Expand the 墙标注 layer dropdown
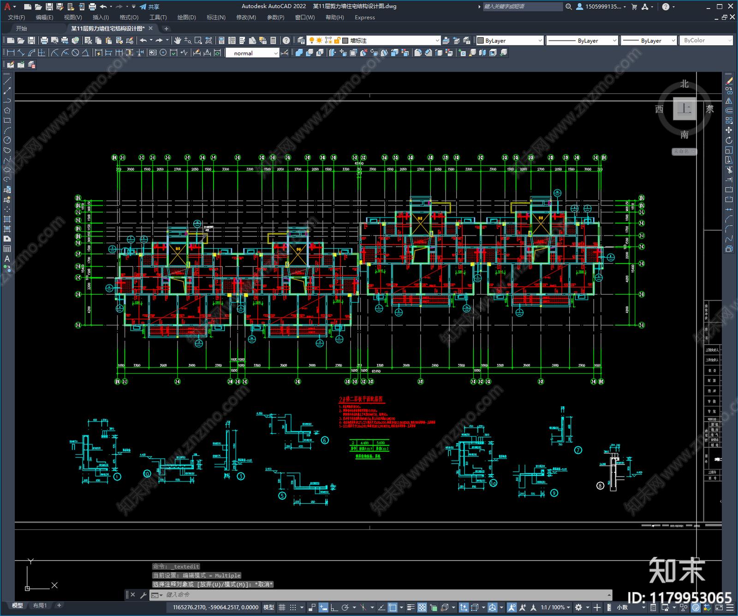738x616 pixels. [437, 41]
